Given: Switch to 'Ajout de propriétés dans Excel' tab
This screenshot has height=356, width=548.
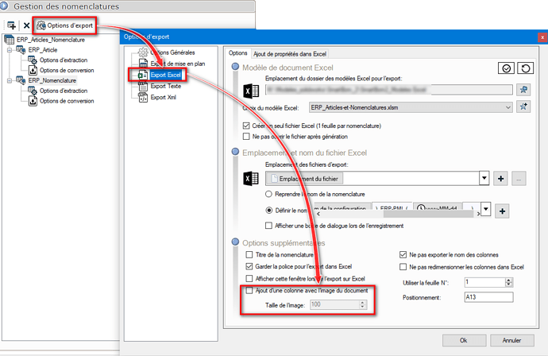Looking at the screenshot, I should [x=291, y=53].
